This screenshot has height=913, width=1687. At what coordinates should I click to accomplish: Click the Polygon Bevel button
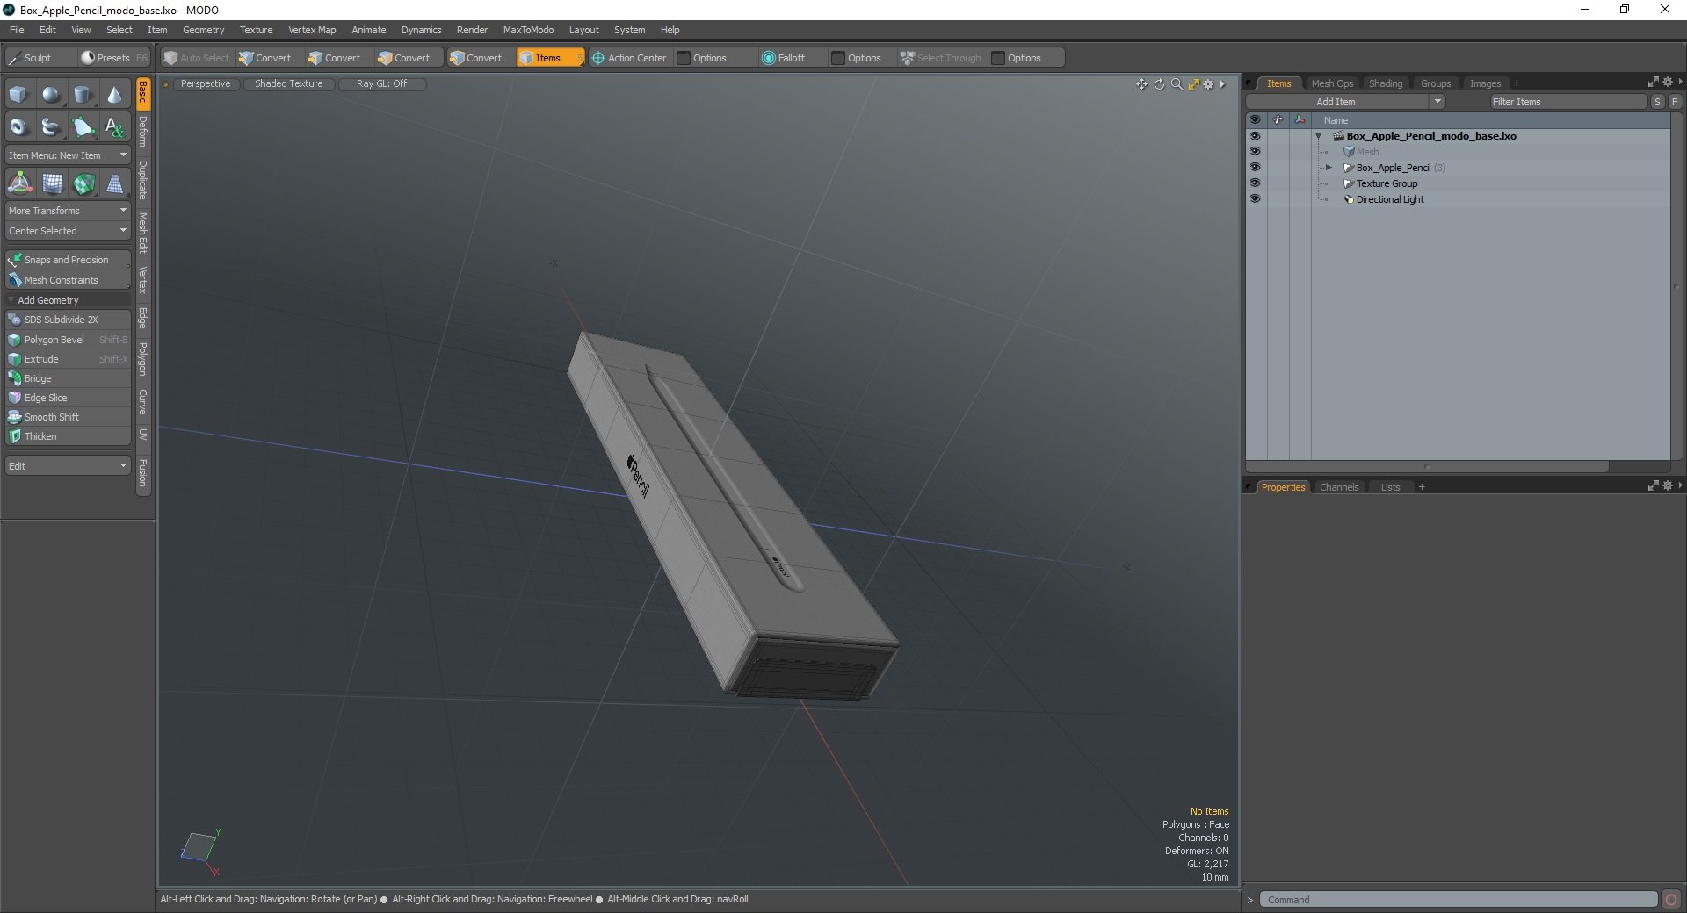68,340
